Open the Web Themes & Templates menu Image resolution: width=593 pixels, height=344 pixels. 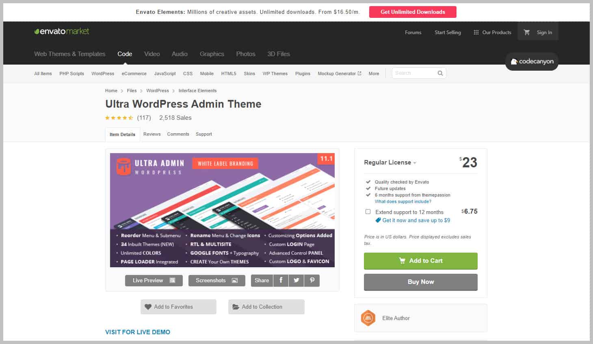pos(69,54)
